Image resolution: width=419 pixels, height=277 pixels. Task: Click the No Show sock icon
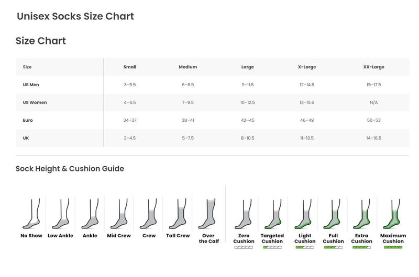[31, 214]
